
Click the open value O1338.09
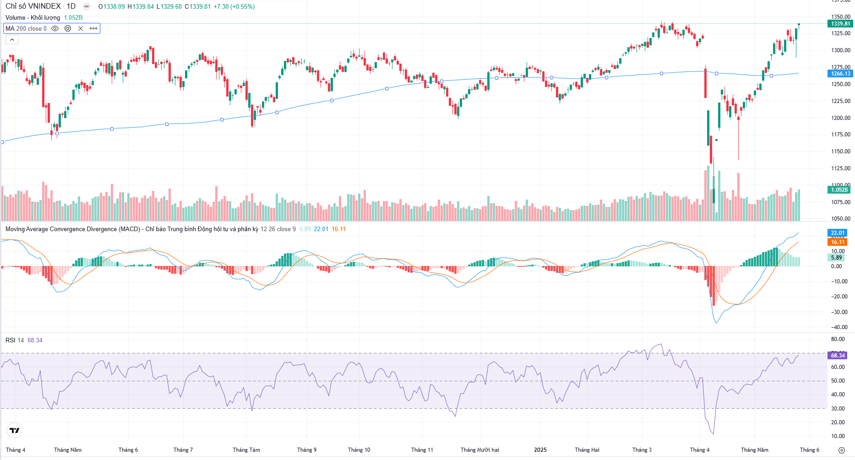(x=111, y=6)
